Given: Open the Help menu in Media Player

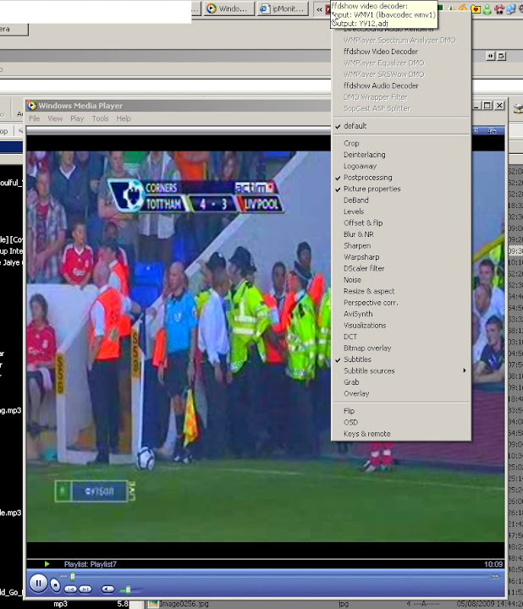Looking at the screenshot, I should click(124, 118).
